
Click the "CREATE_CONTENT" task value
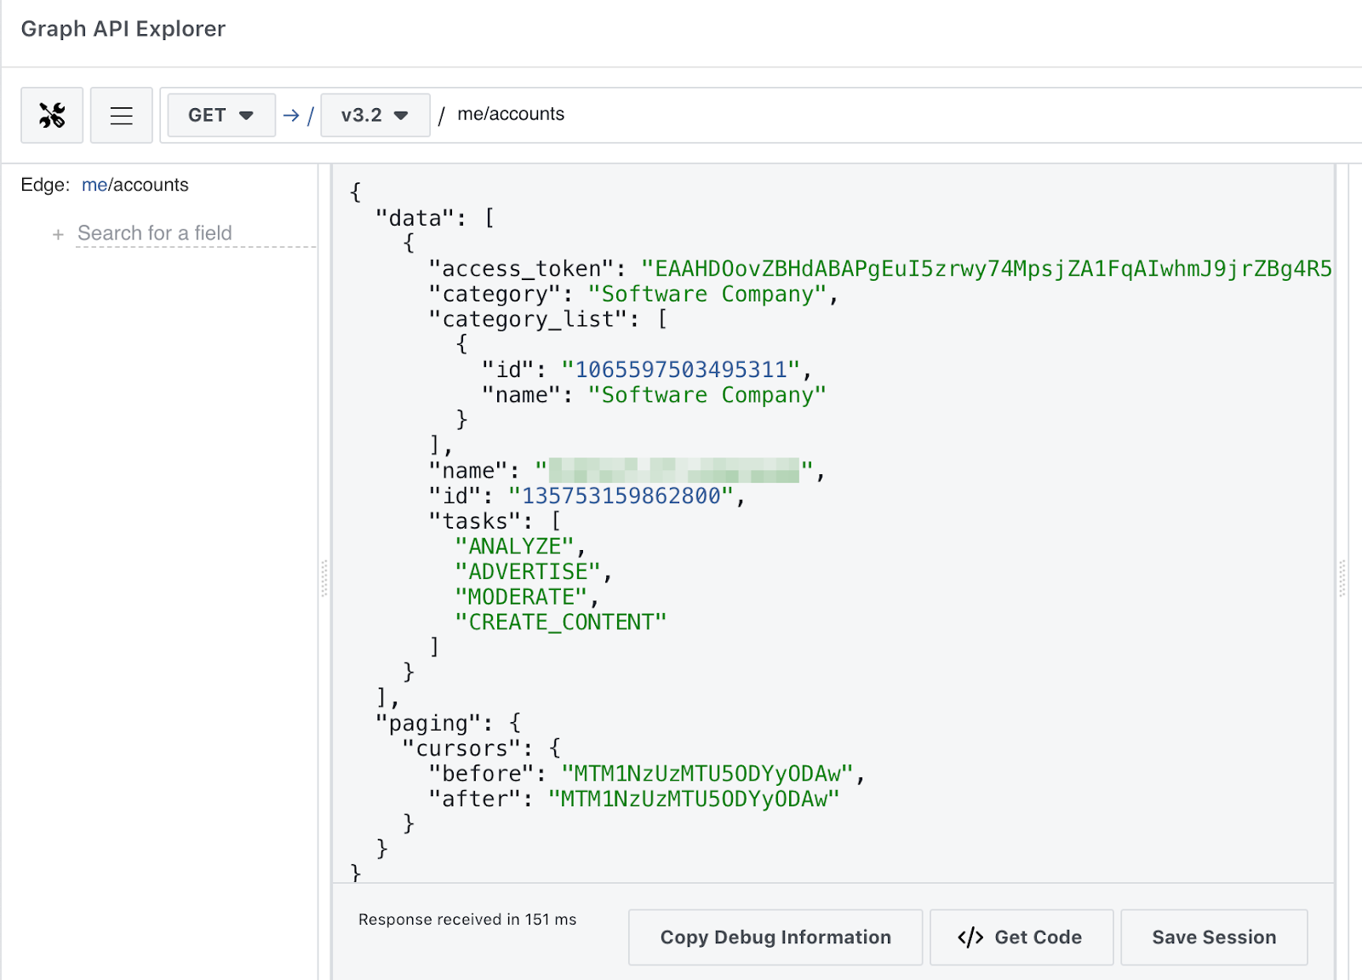click(x=561, y=622)
